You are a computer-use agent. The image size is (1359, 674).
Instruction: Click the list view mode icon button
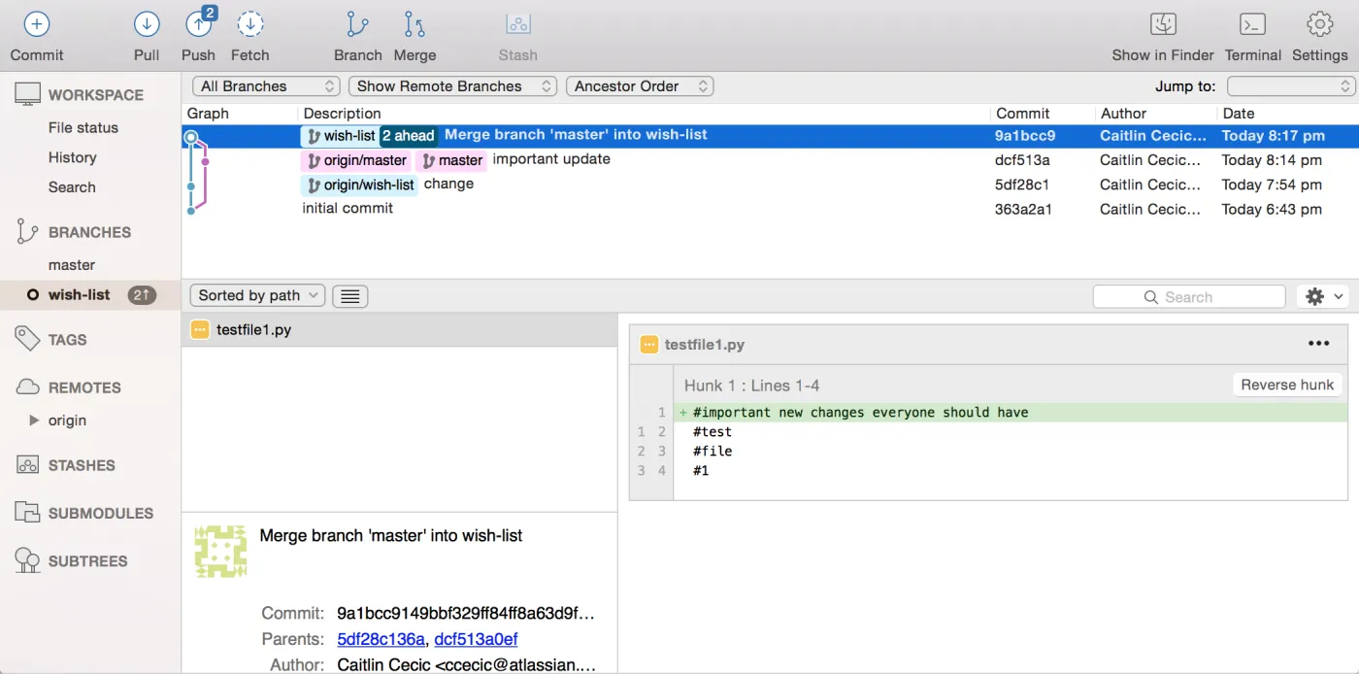coord(350,296)
